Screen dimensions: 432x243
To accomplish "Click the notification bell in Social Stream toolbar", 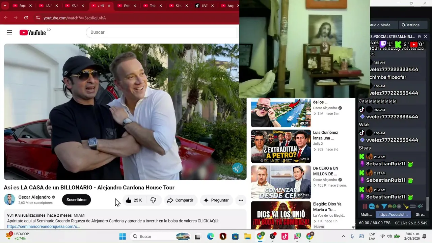I will tap(378, 206).
